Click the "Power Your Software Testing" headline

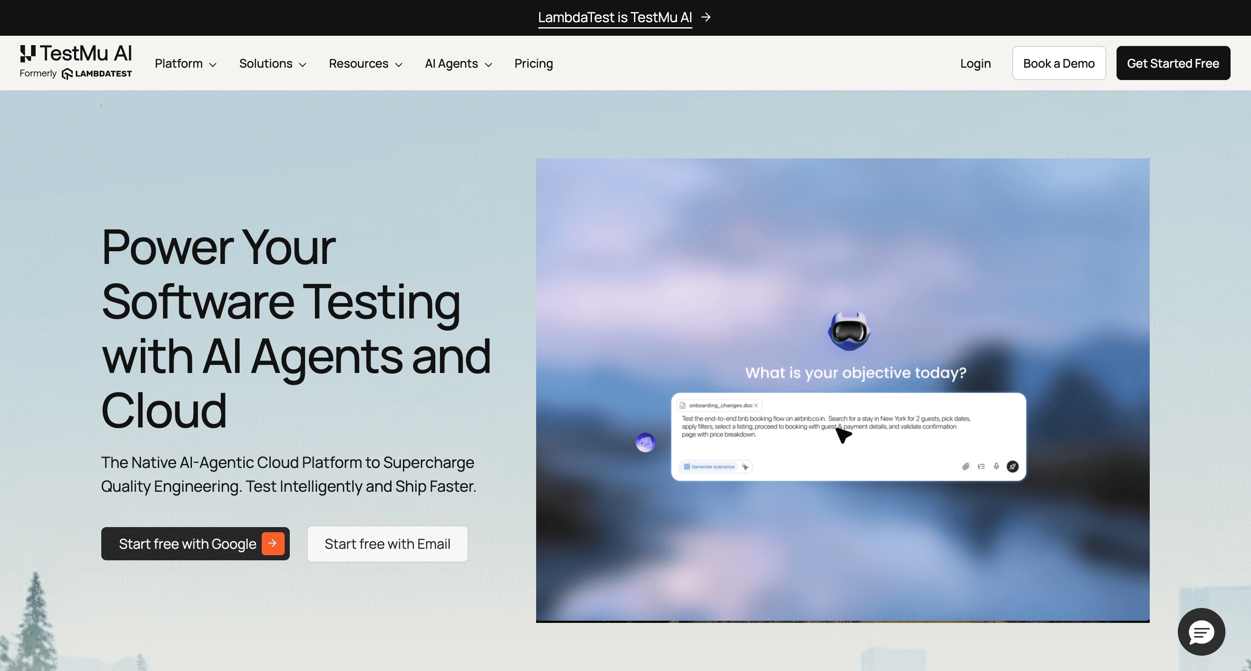tap(296, 328)
